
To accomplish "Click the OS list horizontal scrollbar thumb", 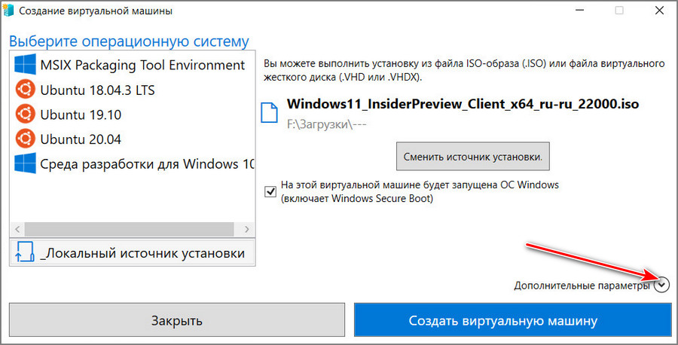I will (x=129, y=229).
